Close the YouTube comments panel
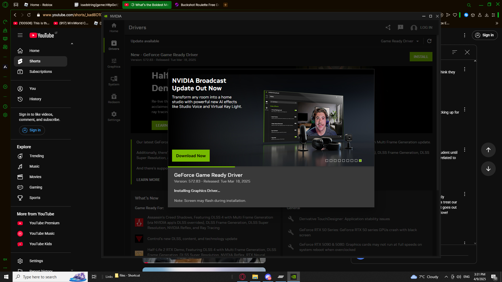Image resolution: width=502 pixels, height=282 pixels. coord(467,52)
